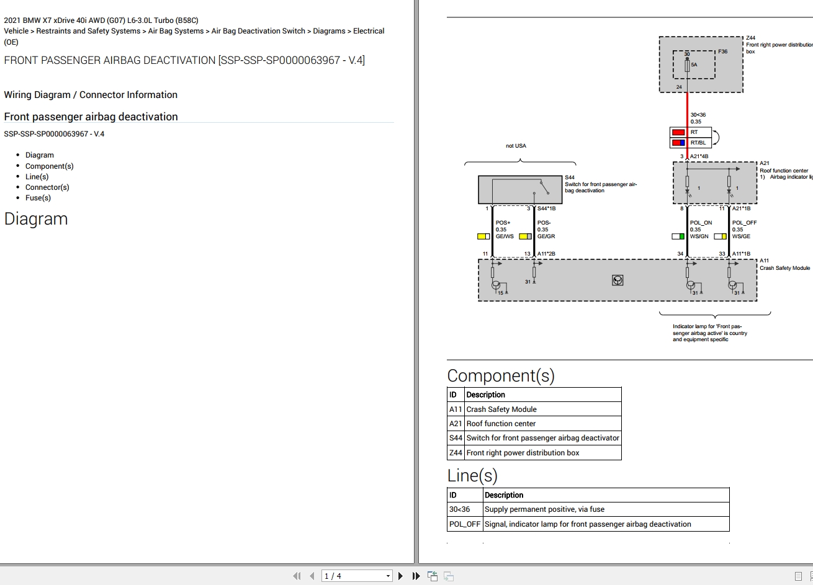Click the Z44 Front right power distribution box label
Viewport: 813px width, 585px height.
tap(779, 45)
